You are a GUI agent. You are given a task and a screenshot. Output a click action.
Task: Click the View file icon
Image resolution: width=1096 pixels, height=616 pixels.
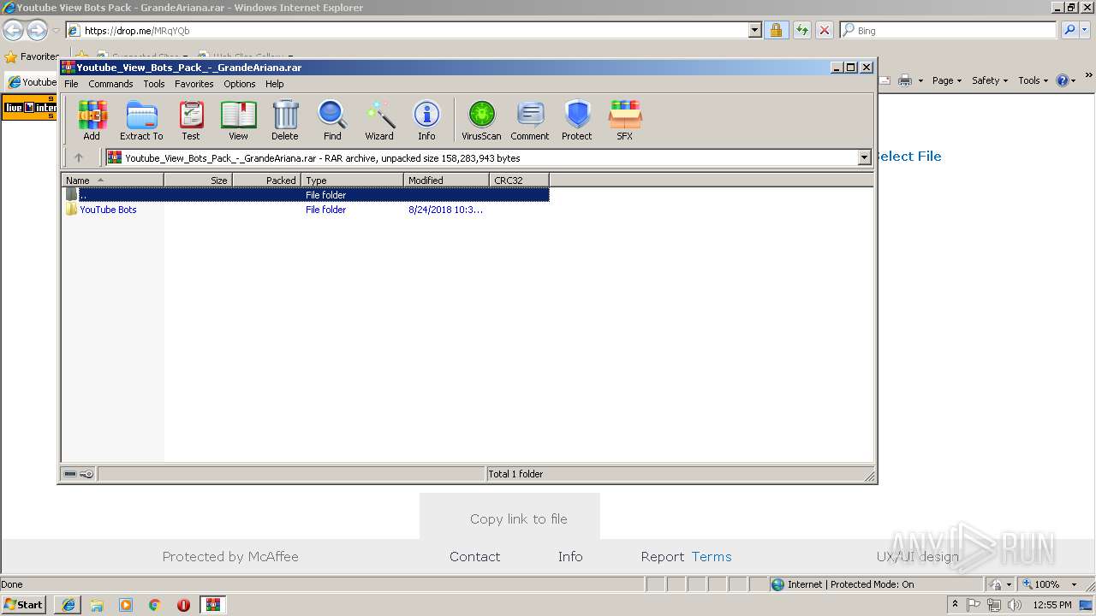[x=238, y=120]
